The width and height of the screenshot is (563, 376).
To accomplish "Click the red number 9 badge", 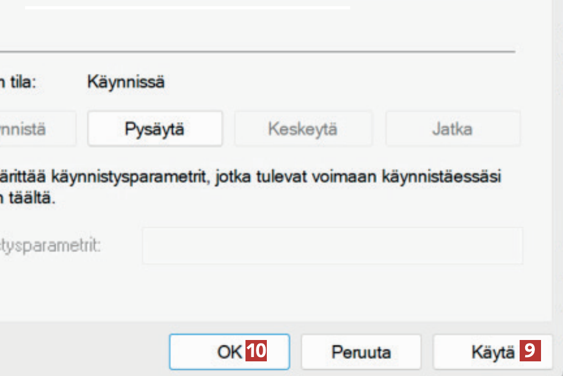I will [x=530, y=352].
